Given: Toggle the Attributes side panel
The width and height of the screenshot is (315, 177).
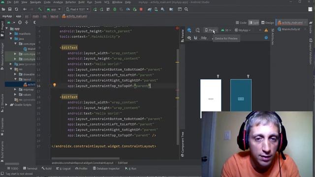Looking at the screenshot, I should pyautogui.click(x=273, y=36).
